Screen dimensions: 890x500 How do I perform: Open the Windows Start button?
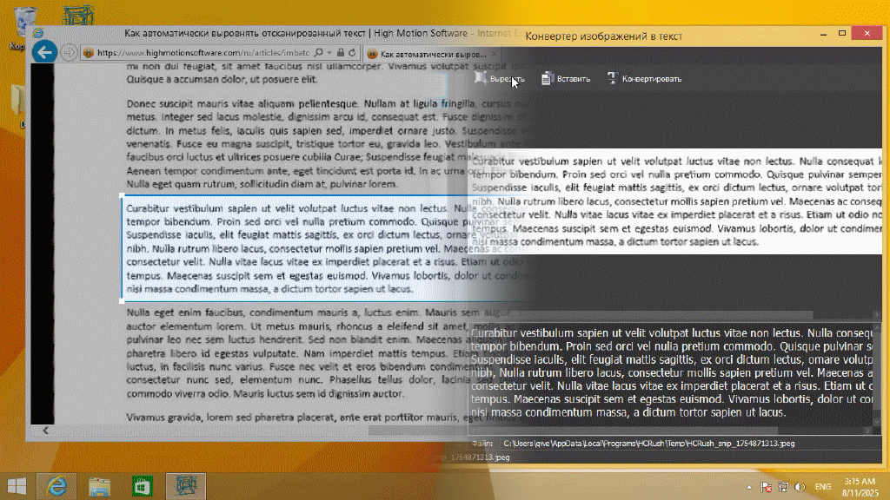click(x=17, y=486)
